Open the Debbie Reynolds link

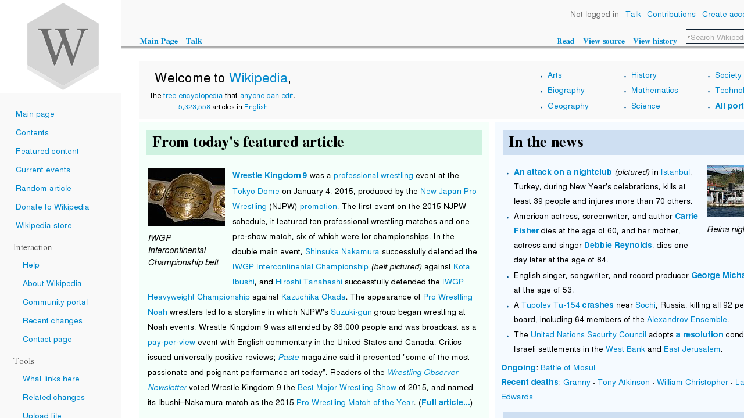click(x=618, y=246)
